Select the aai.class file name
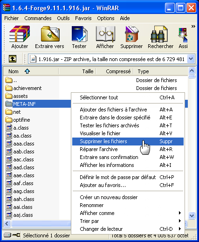 23,207
